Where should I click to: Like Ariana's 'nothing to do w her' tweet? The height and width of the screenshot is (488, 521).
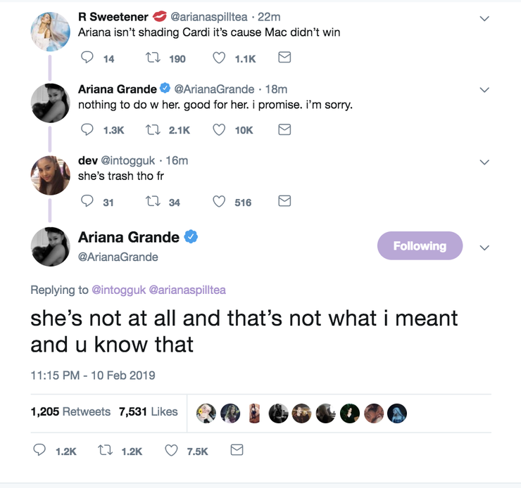(219, 129)
